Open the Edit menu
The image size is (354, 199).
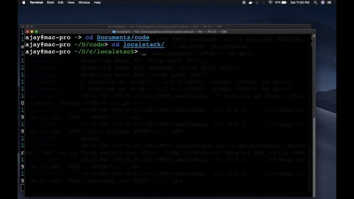tap(60, 2)
